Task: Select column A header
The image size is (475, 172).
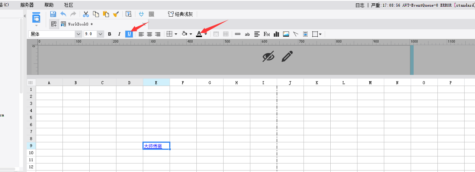Action: [x=49, y=82]
